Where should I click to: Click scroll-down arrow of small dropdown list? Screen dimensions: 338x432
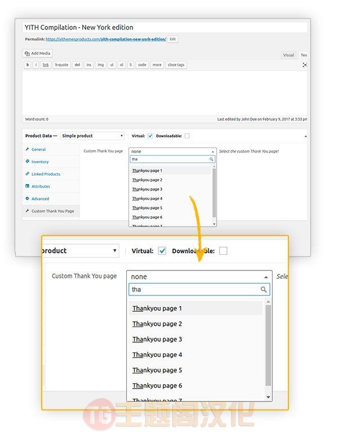pos(214,224)
